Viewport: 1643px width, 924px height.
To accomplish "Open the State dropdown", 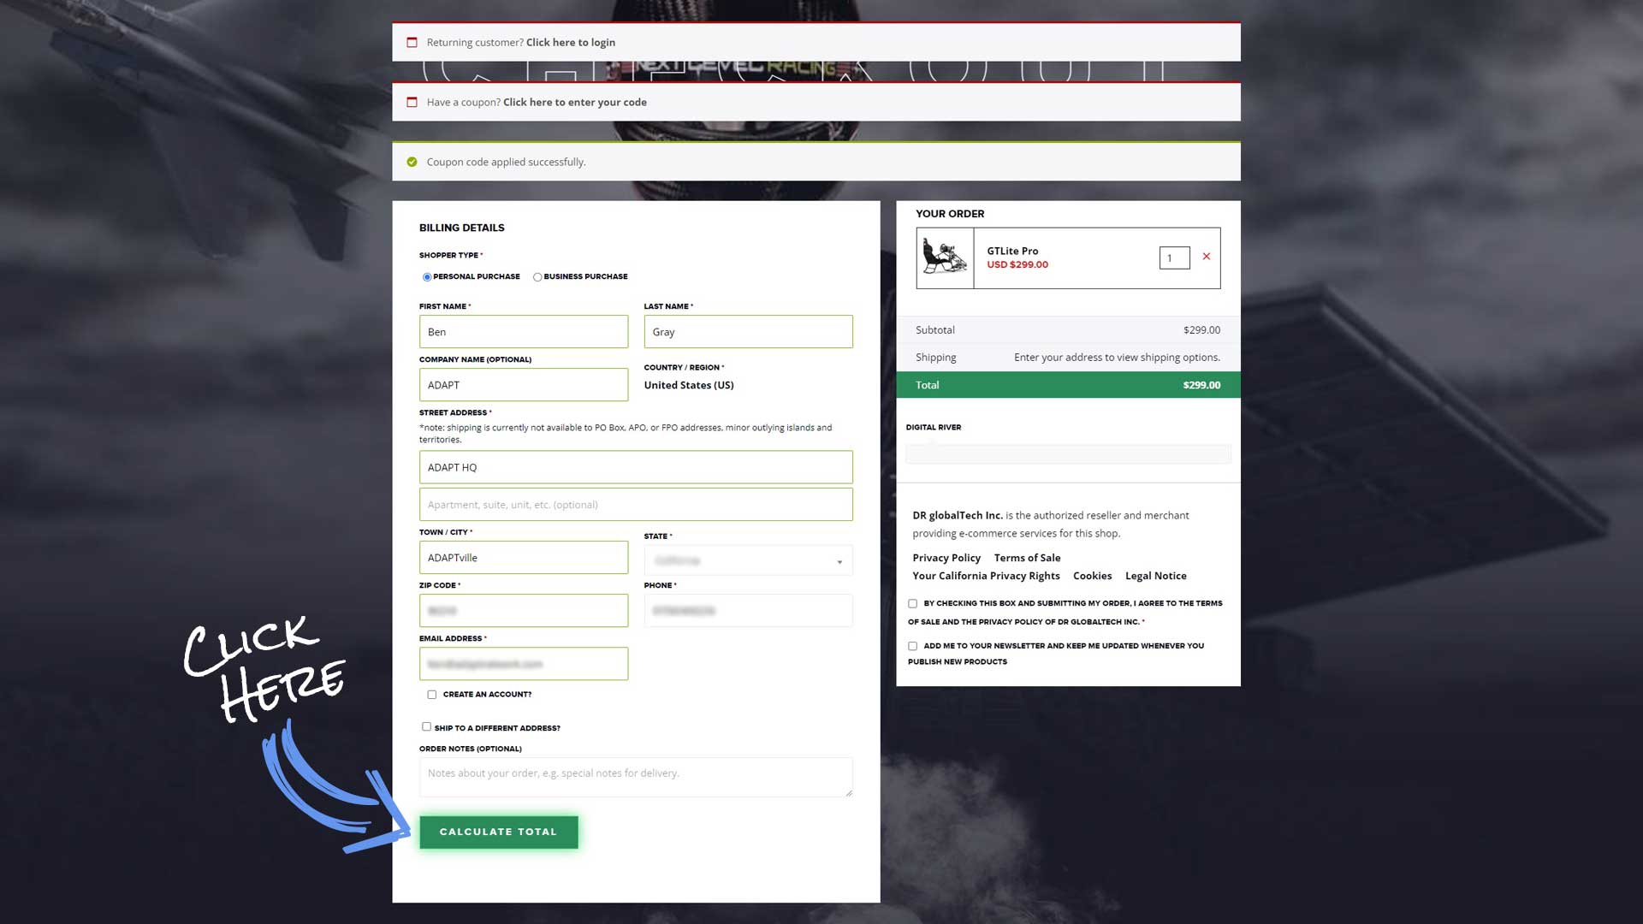I will tap(748, 561).
